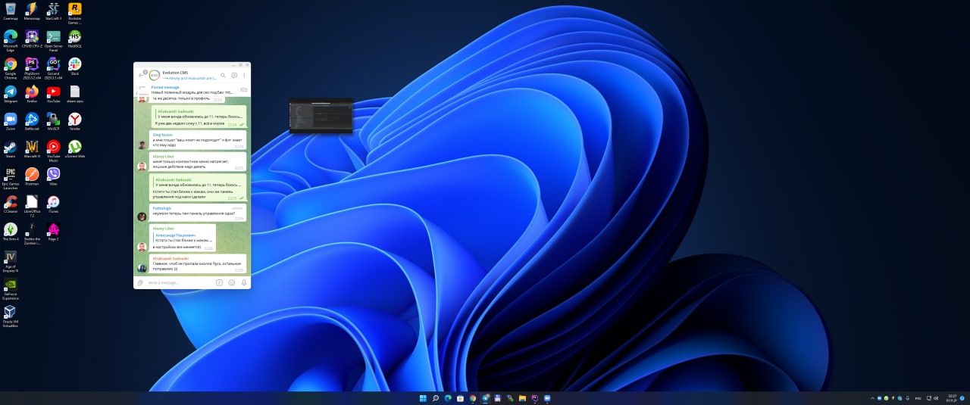Select the Steam desktop shortcut
This screenshot has width=970, height=405.
pyautogui.click(x=10, y=149)
